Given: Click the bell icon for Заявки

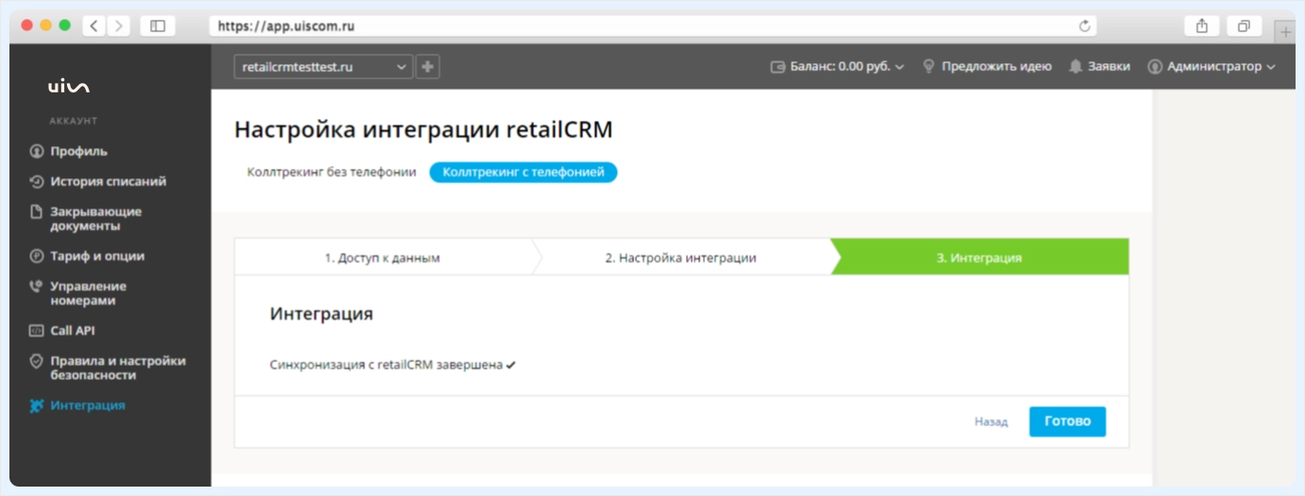Looking at the screenshot, I should (x=1076, y=67).
